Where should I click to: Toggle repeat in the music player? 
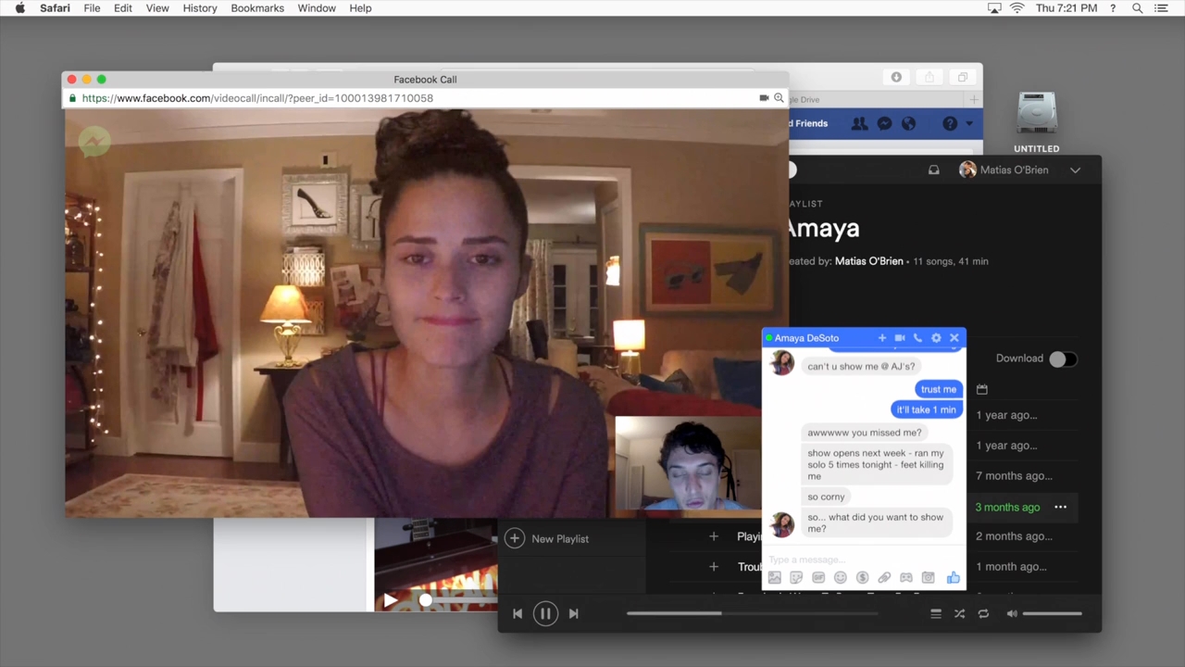[983, 614]
